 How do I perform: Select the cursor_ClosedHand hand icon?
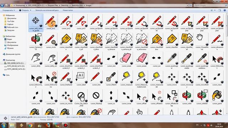pos(202,39)
